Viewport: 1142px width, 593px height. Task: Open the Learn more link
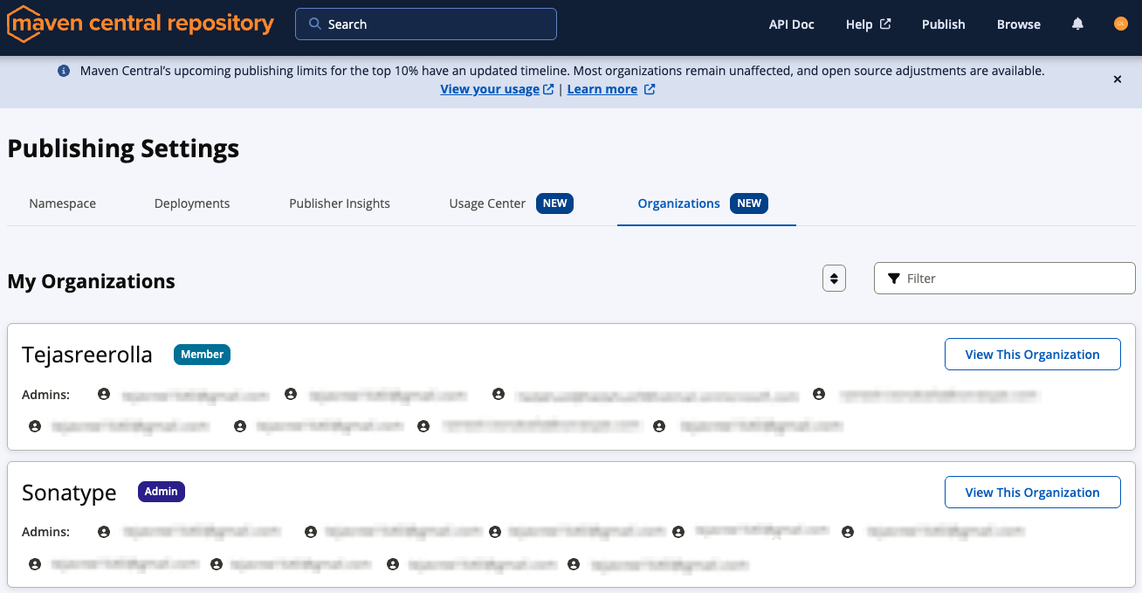[602, 89]
